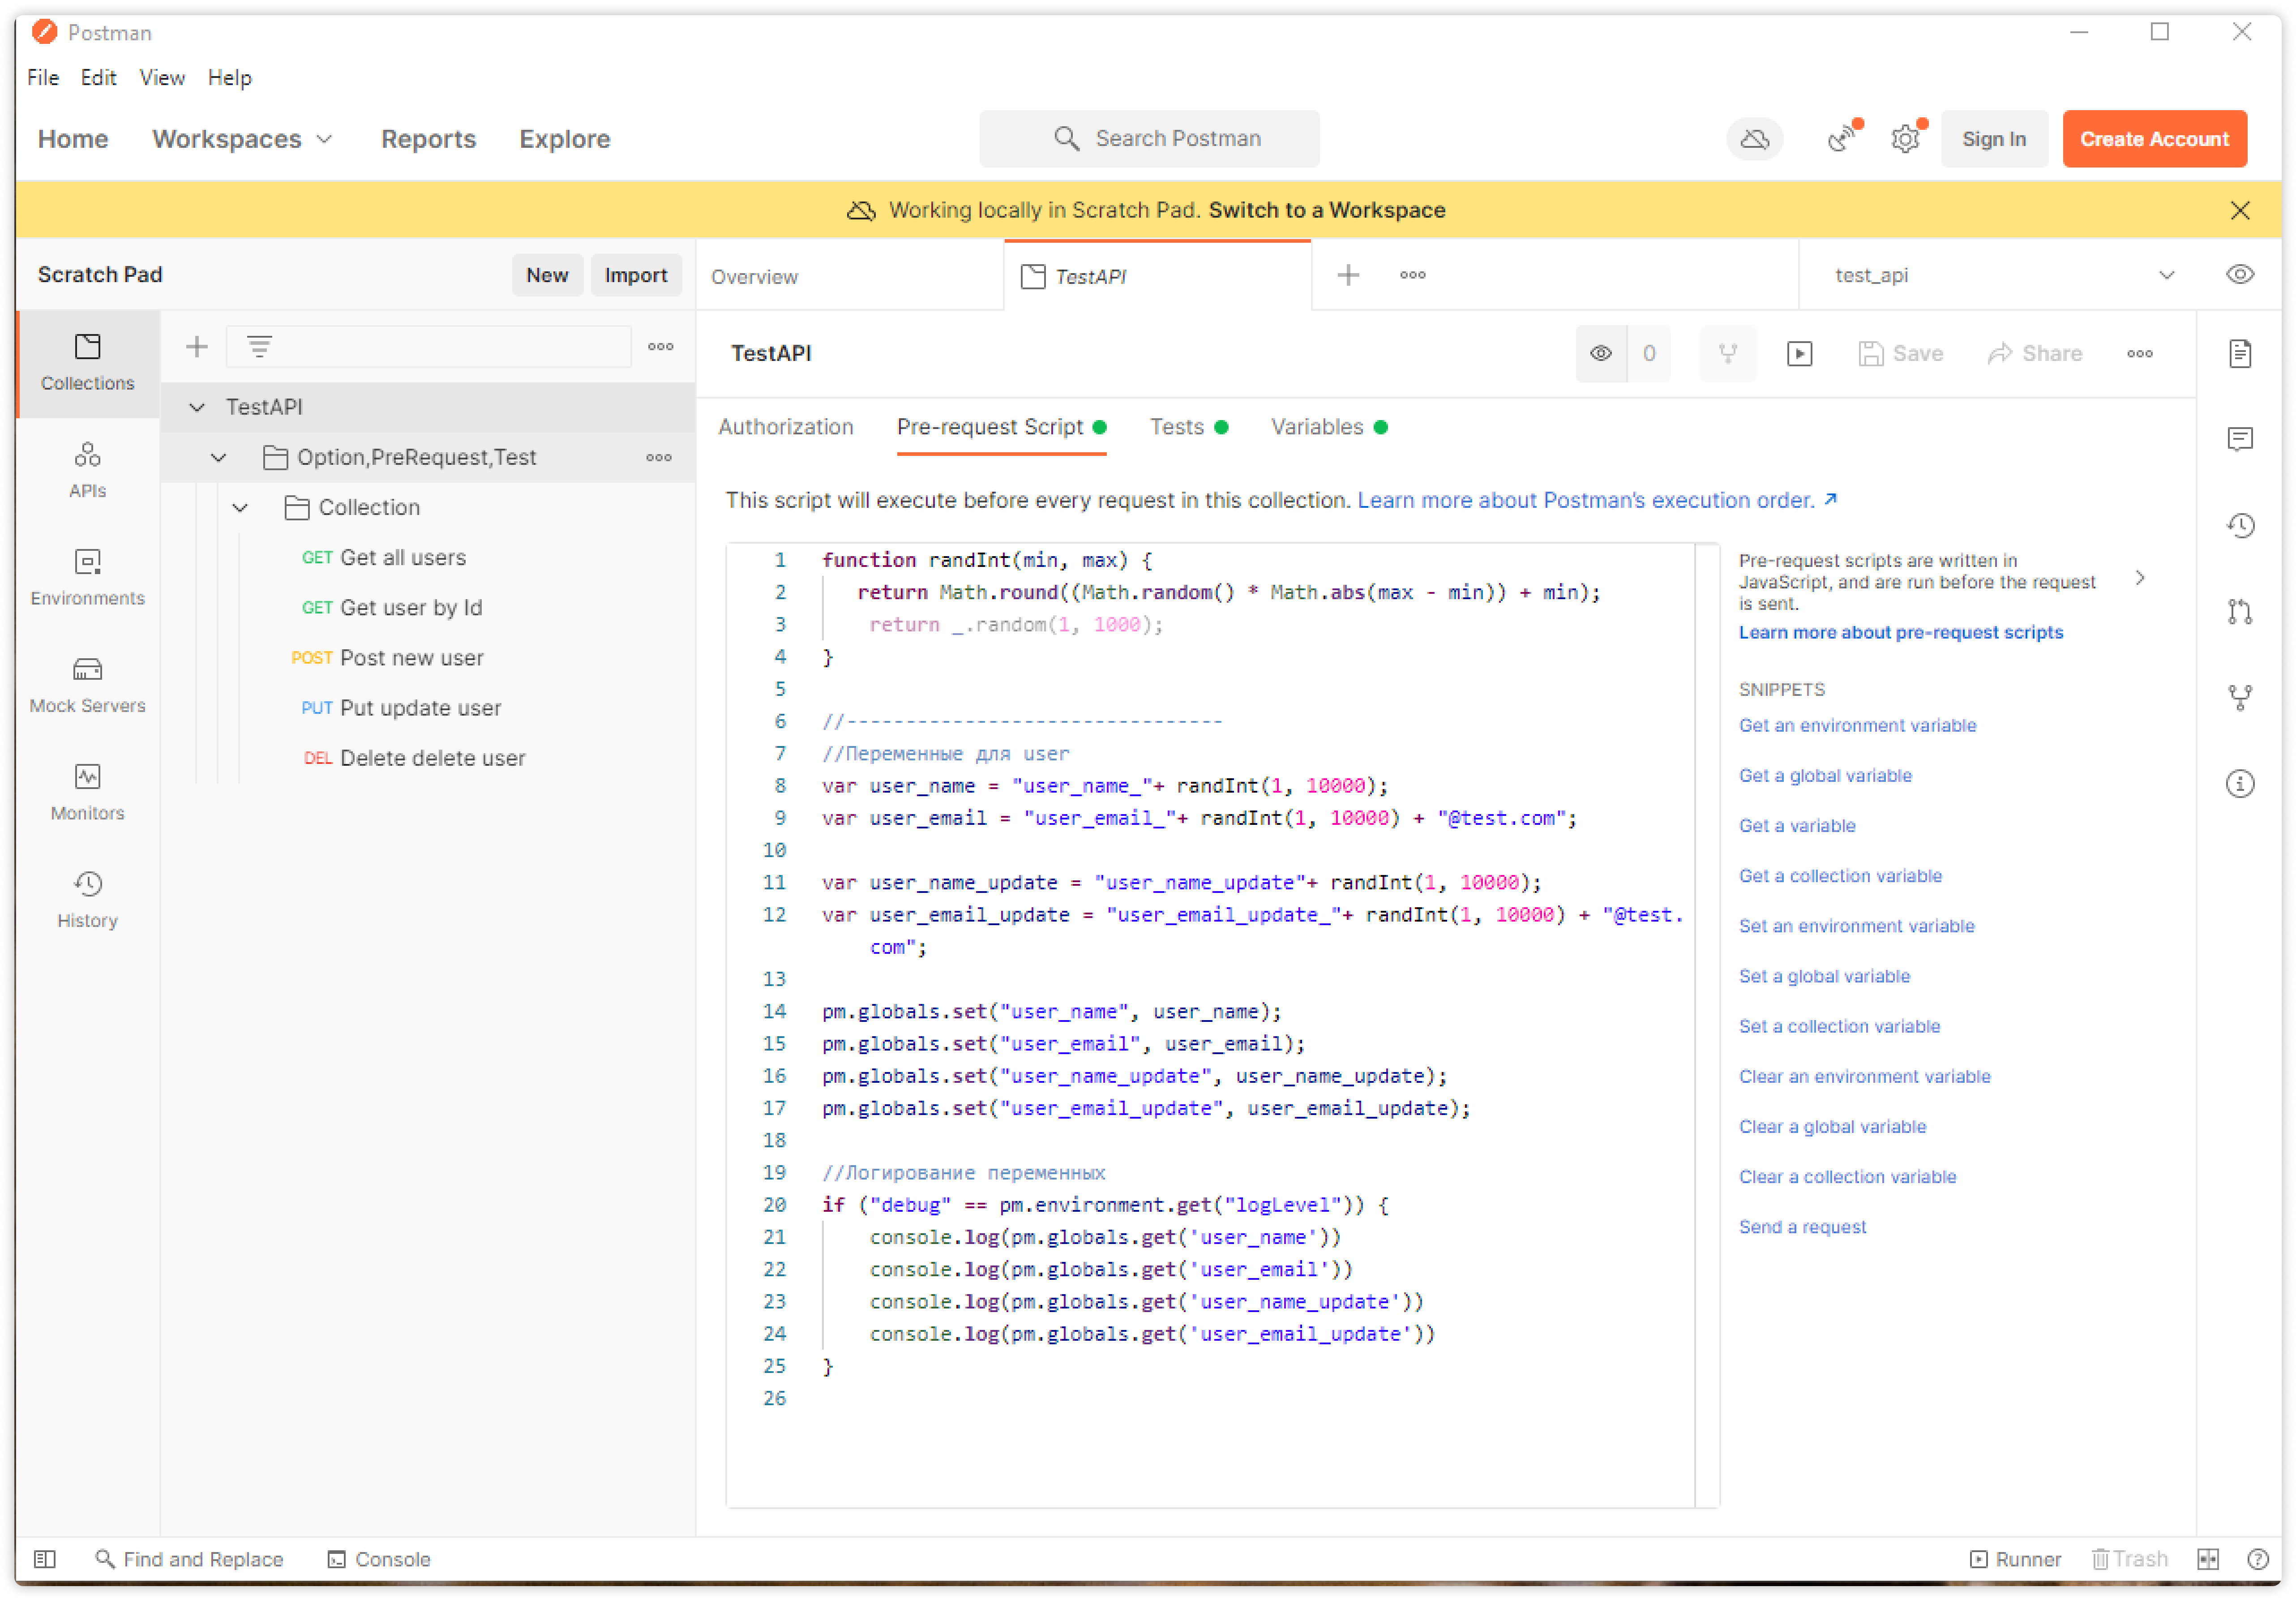Click the Import button
This screenshot has width=2296, height=1600.
click(635, 275)
